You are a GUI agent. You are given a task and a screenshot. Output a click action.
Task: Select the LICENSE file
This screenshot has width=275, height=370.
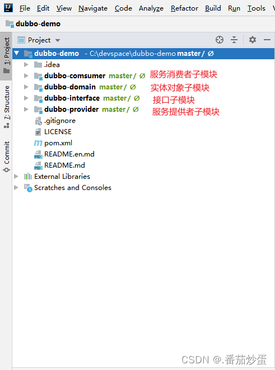pyautogui.click(x=58, y=132)
